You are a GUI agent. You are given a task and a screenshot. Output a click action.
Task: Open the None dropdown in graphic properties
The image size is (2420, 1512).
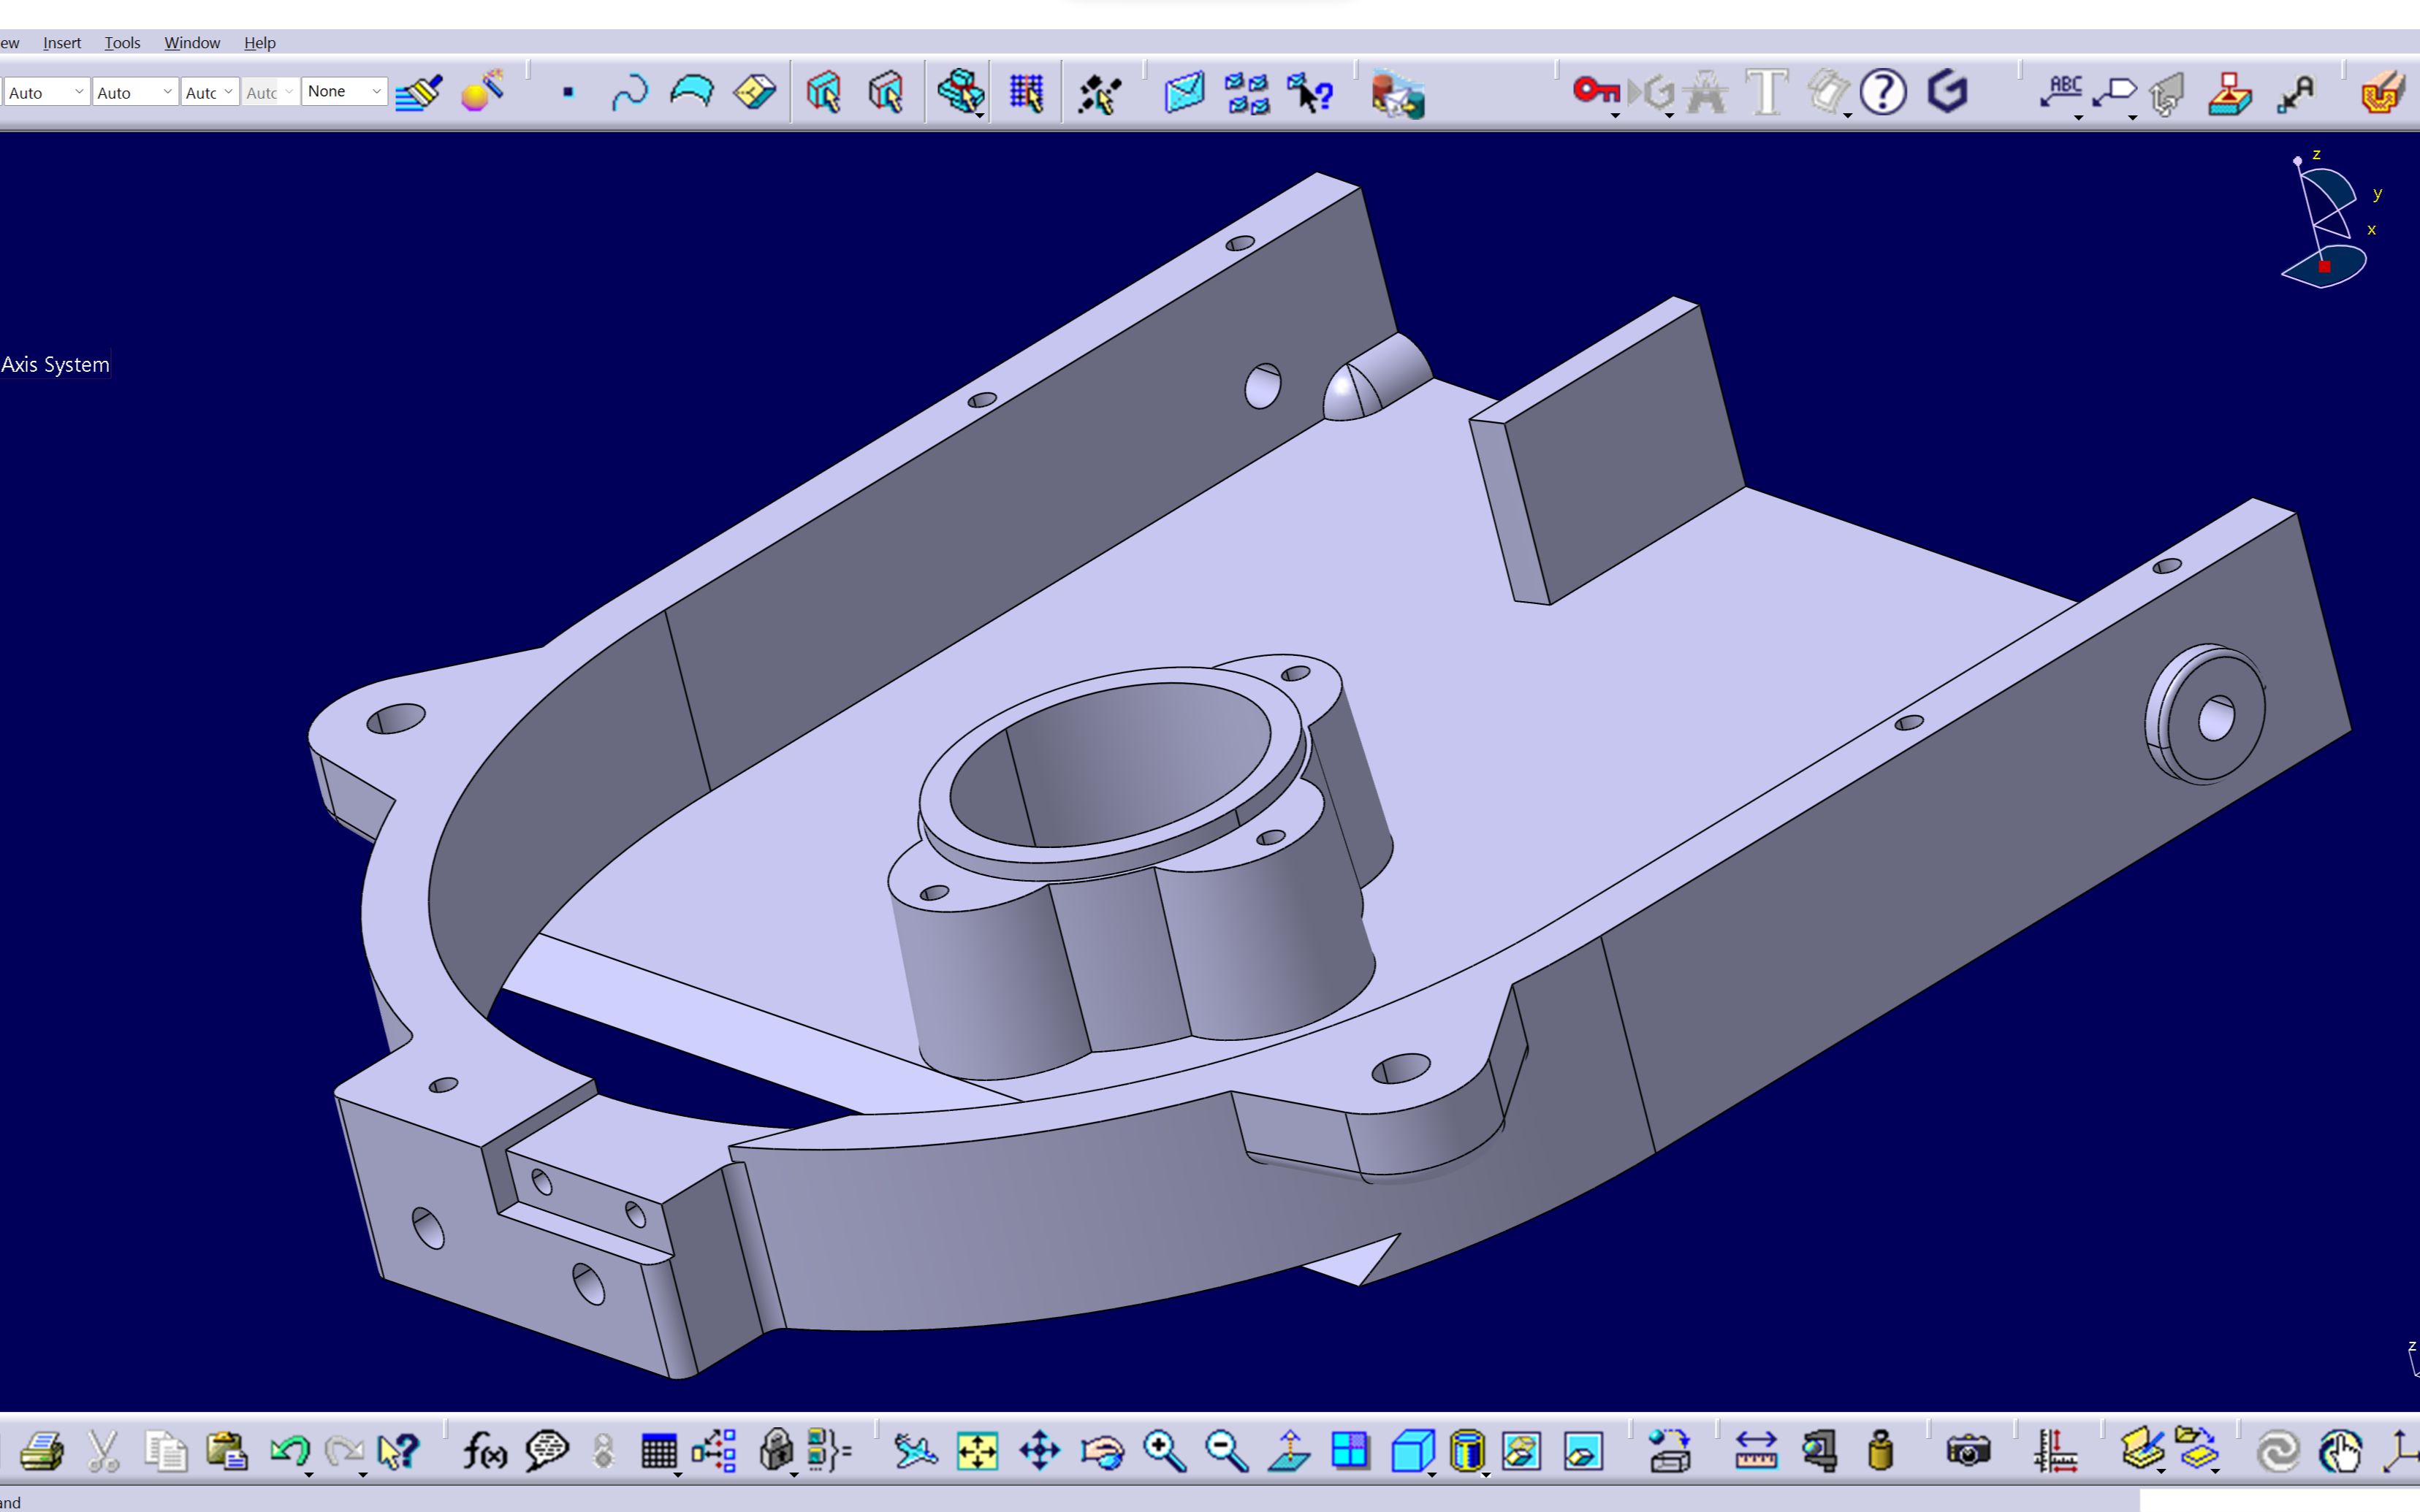point(376,91)
